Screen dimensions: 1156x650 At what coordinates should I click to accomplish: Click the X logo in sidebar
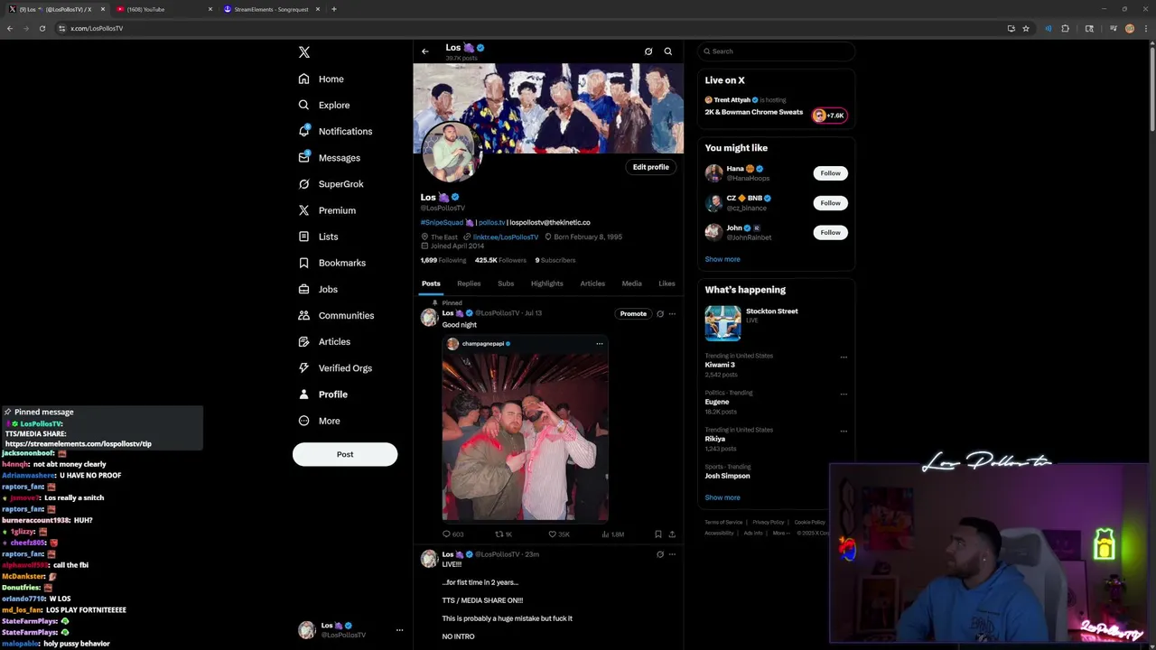(x=304, y=52)
